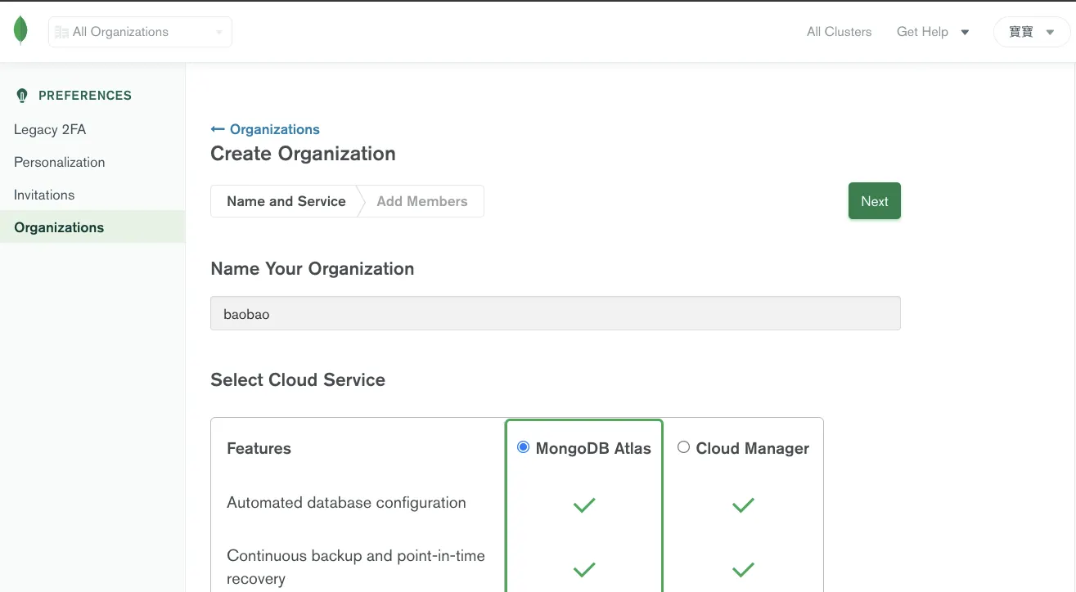Viewport: 1076px width, 592px height.
Task: Click the organizations building icon in selector
Action: (x=61, y=32)
